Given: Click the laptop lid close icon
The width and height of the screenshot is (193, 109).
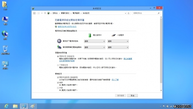Looking at the screenshot, I should click(59, 47).
